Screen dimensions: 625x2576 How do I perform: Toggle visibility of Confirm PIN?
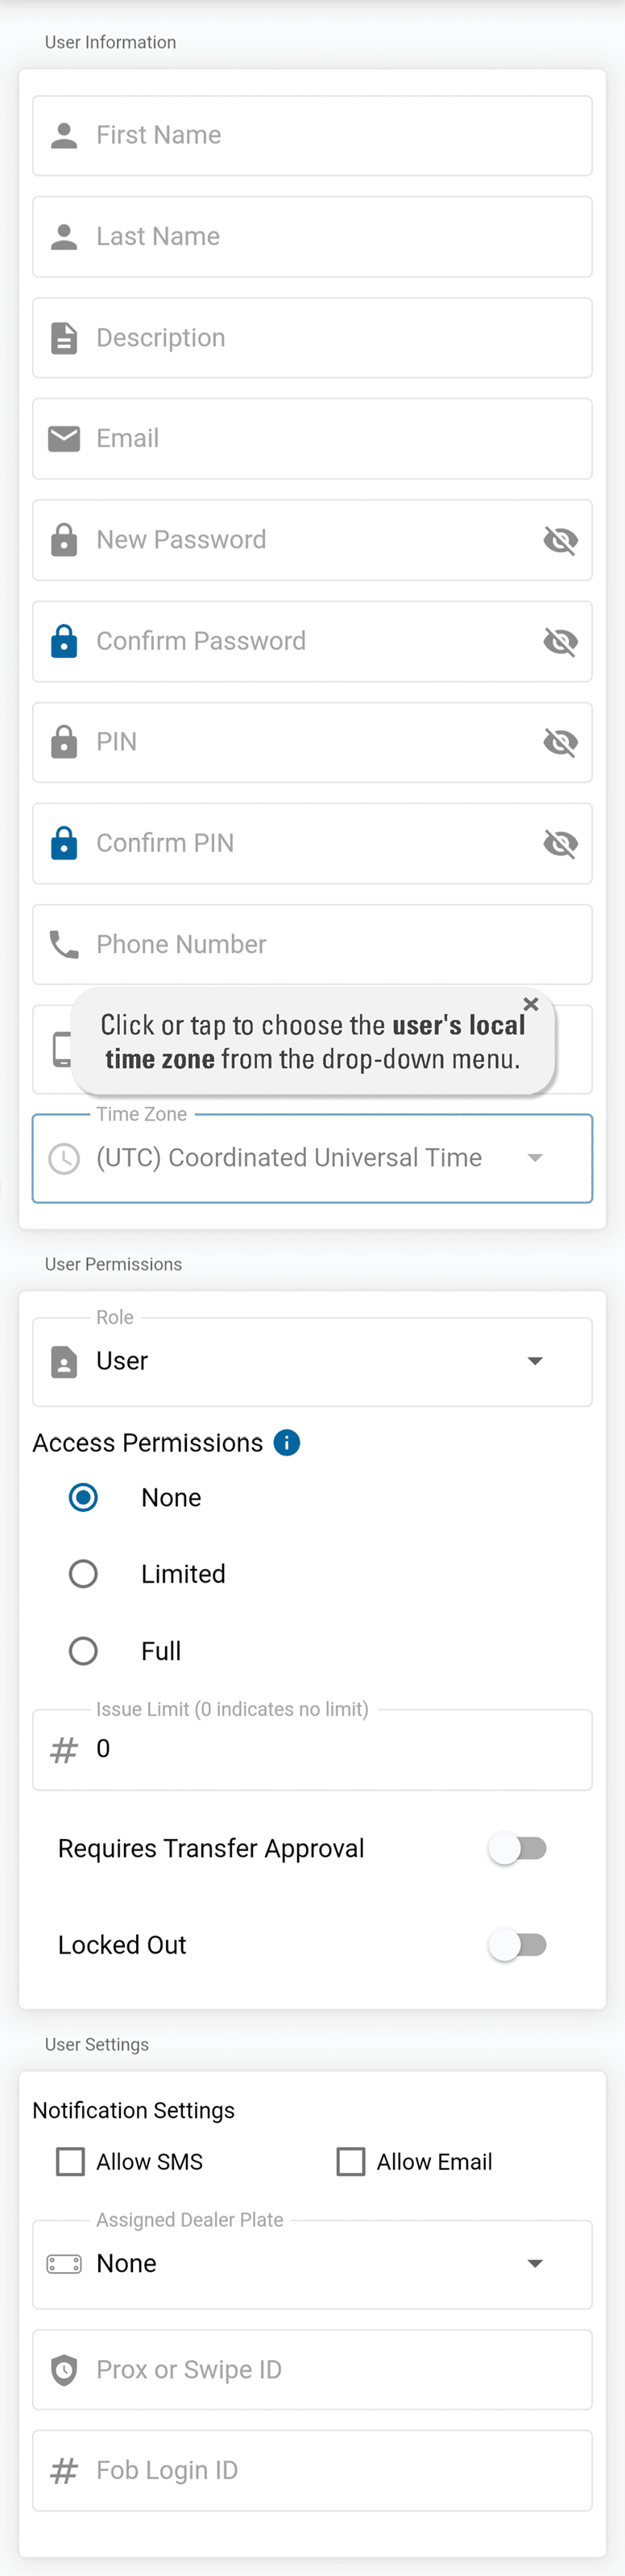[x=560, y=843]
